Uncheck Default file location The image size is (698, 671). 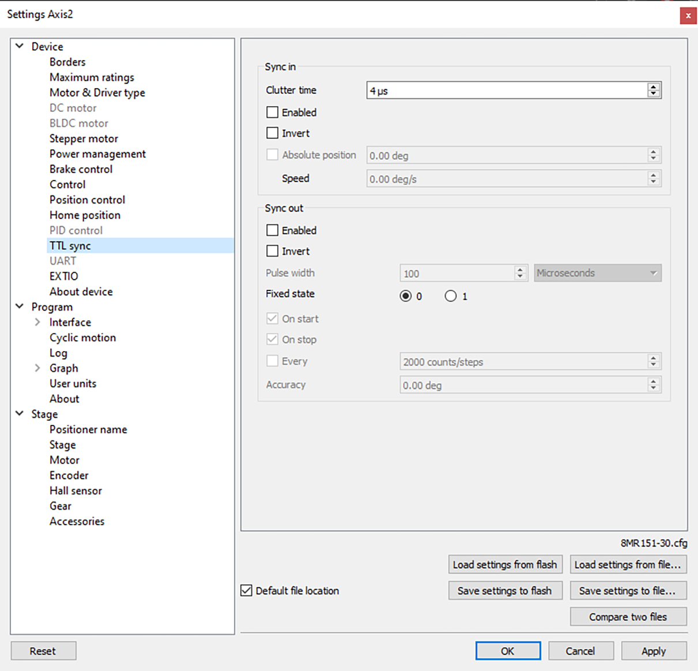[247, 591]
